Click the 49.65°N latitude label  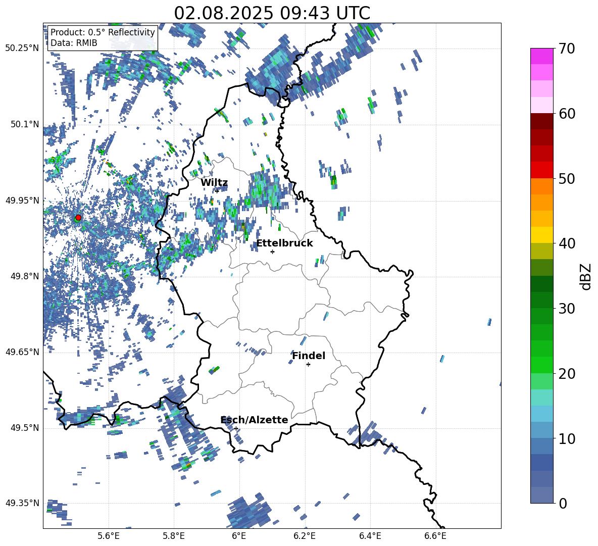pyautogui.click(x=22, y=352)
